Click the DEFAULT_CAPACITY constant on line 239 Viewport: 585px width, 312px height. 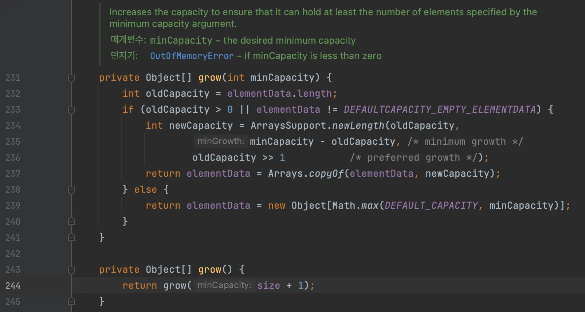click(x=431, y=205)
